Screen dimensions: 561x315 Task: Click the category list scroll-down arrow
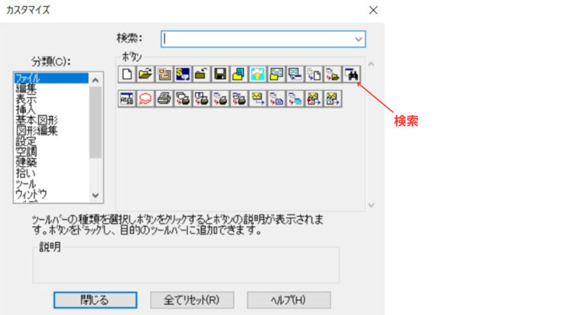[x=95, y=195]
